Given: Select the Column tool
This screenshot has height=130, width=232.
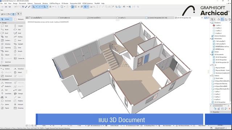Looking at the screenshot, I should tap(19, 26).
